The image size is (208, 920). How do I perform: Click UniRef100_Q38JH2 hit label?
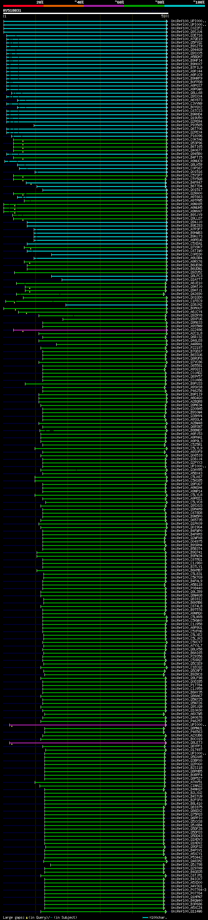(187, 304)
